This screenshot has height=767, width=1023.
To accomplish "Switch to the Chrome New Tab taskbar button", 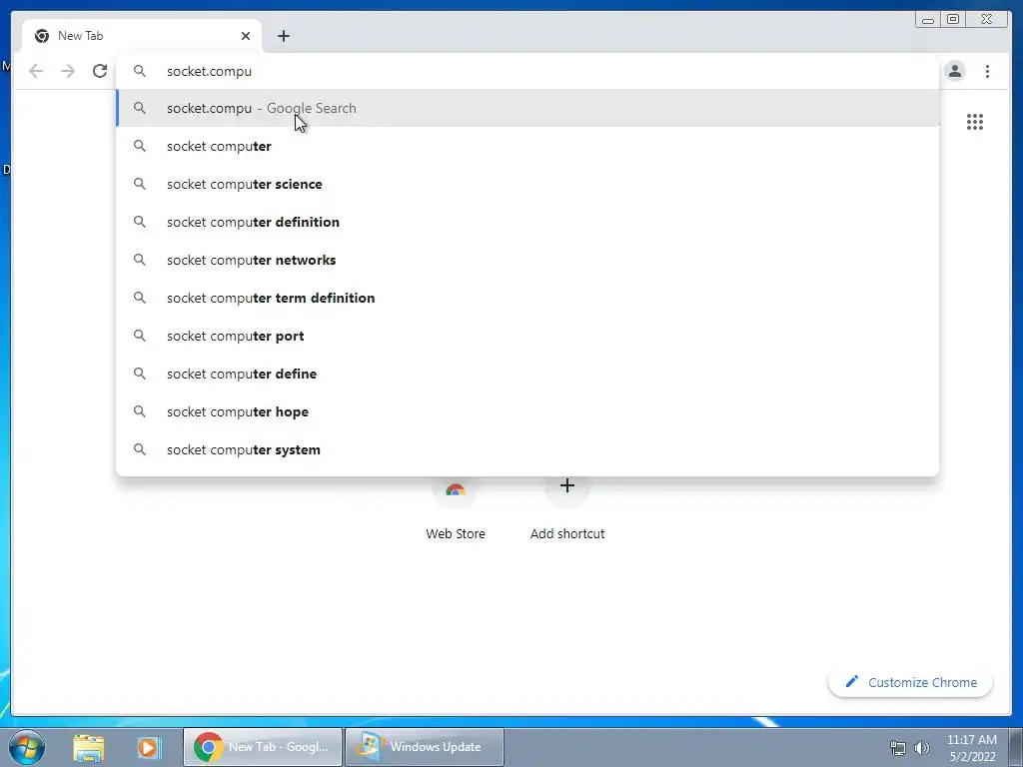I will (263, 747).
